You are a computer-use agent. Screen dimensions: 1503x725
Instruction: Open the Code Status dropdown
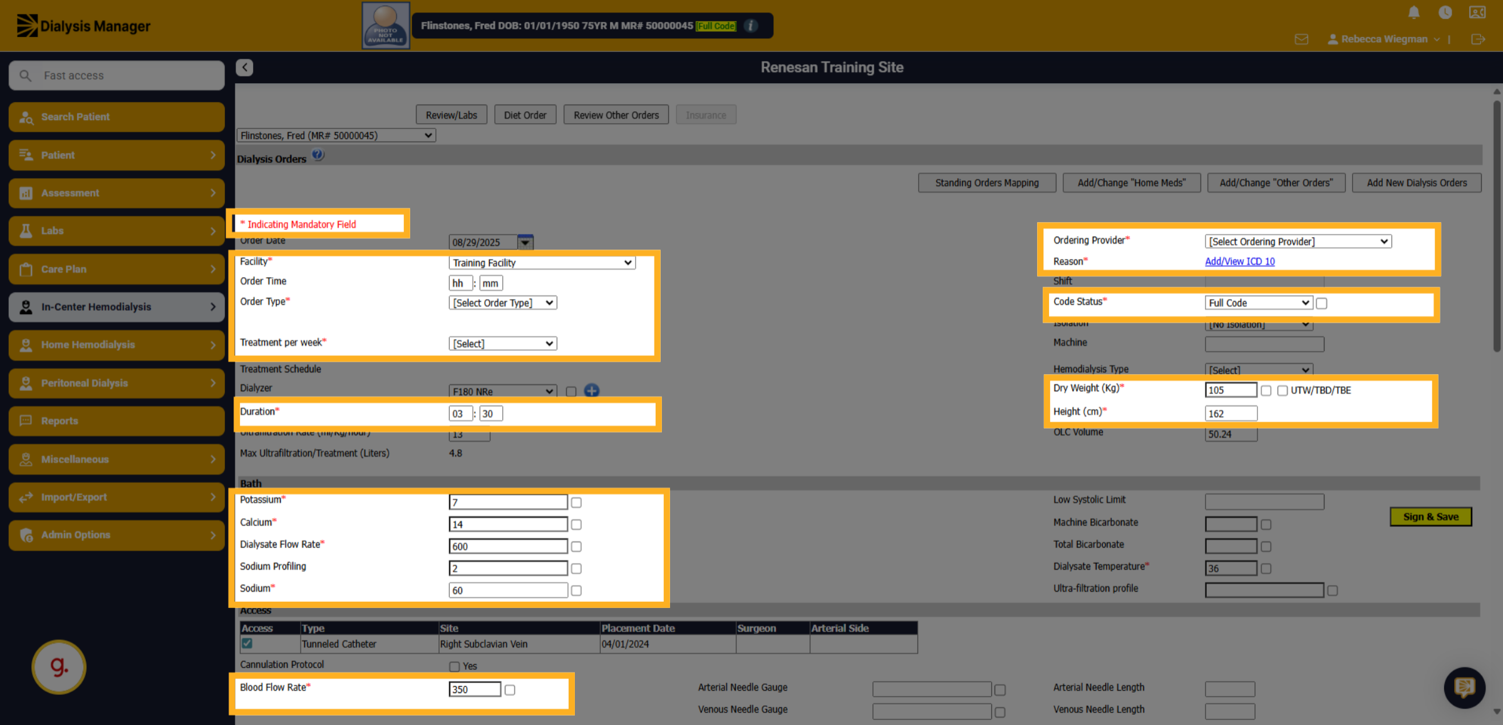pos(1258,303)
